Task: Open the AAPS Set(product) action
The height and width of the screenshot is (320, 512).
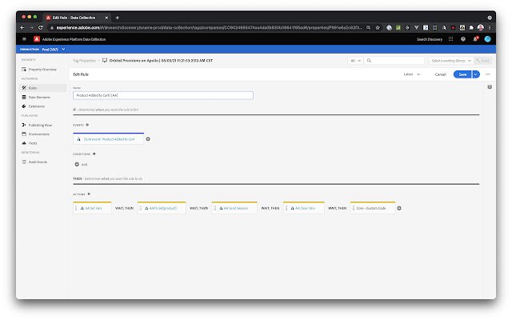Action: 162,208
